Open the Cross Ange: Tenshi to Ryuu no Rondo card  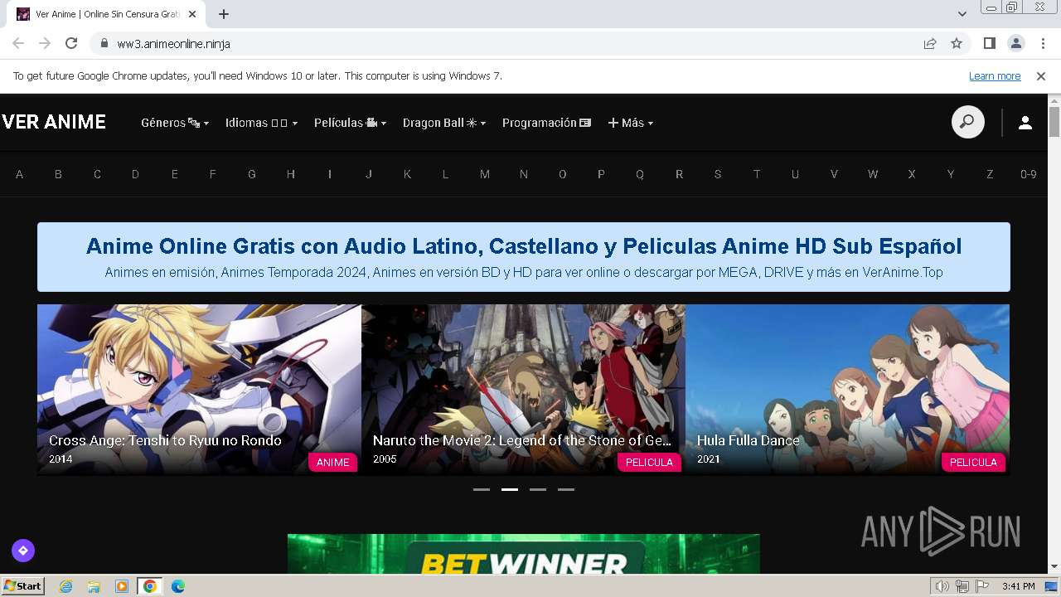[199, 390]
